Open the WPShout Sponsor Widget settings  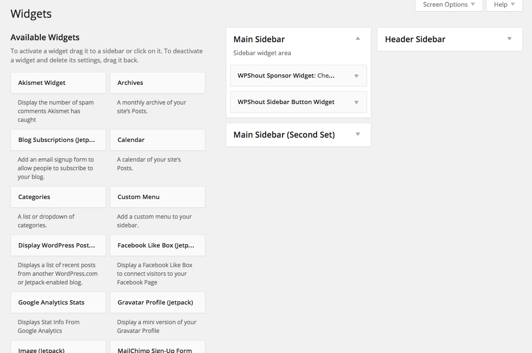tap(356, 75)
